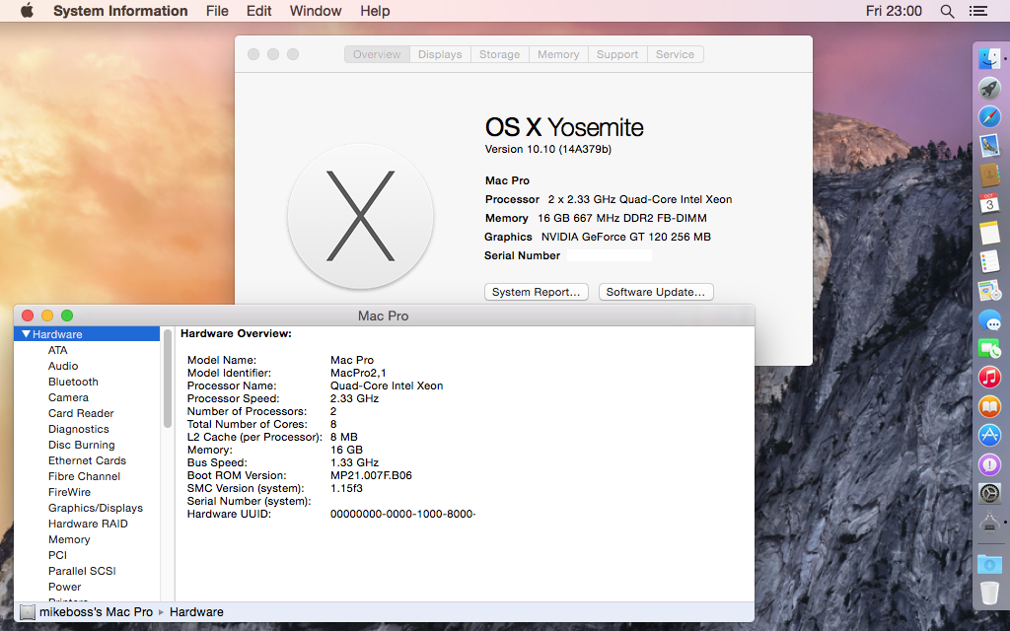Open the File menu
Screen dimensions: 1010x631
(x=217, y=11)
